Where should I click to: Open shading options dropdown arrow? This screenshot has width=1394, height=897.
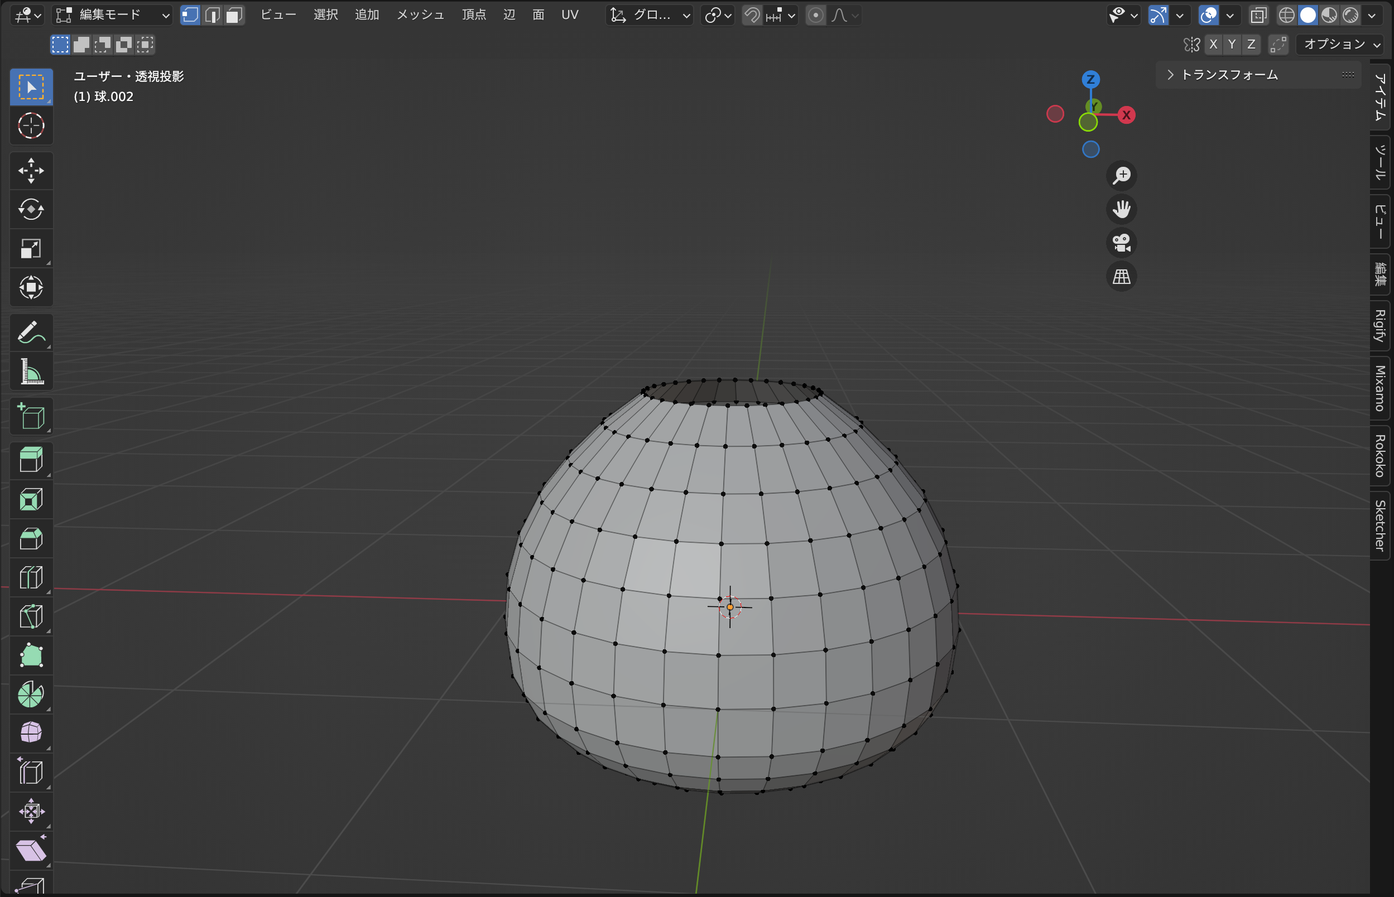coord(1371,15)
